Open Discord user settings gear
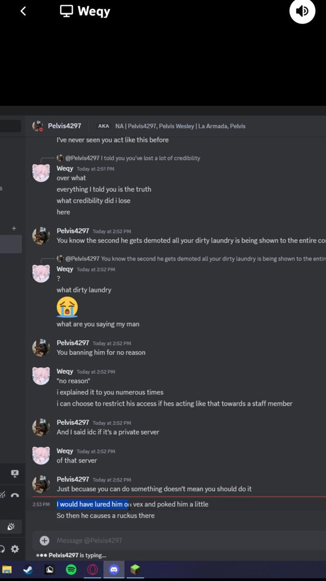Image resolution: width=326 pixels, height=581 pixels. pyautogui.click(x=15, y=549)
